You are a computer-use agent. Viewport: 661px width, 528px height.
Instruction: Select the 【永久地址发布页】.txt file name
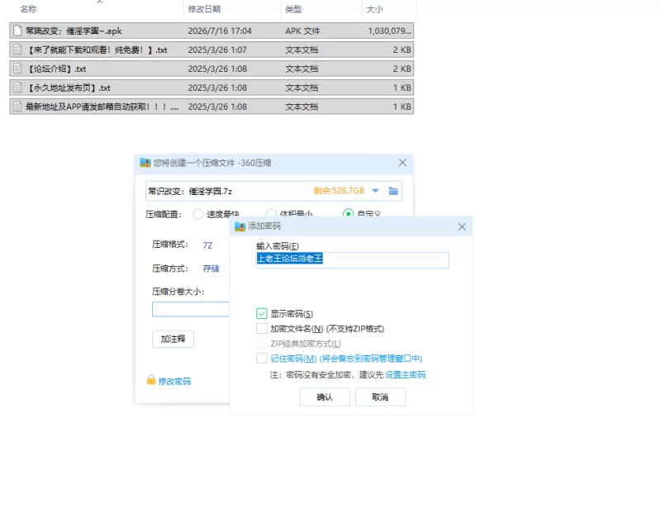68,88
